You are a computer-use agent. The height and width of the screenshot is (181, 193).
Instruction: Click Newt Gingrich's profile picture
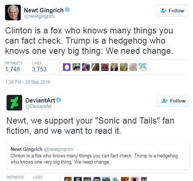click(x=13, y=12)
